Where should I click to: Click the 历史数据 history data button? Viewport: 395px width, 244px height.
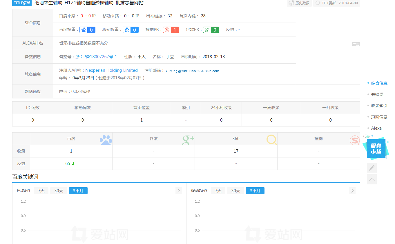tap(299, 3)
